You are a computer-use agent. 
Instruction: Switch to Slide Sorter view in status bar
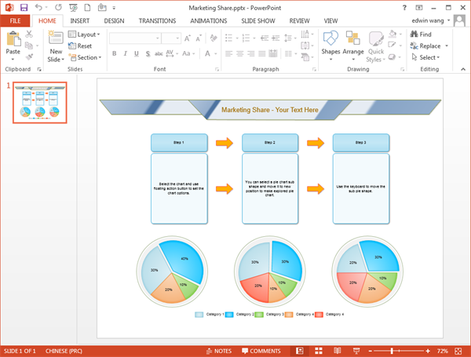[319, 351]
